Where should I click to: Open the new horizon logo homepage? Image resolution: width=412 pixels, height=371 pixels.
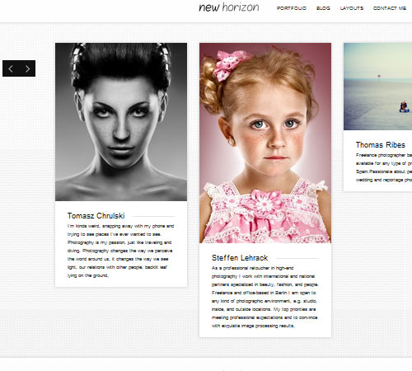[x=229, y=7]
